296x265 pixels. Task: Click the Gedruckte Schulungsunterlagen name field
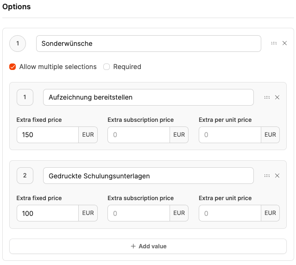(x=148, y=176)
